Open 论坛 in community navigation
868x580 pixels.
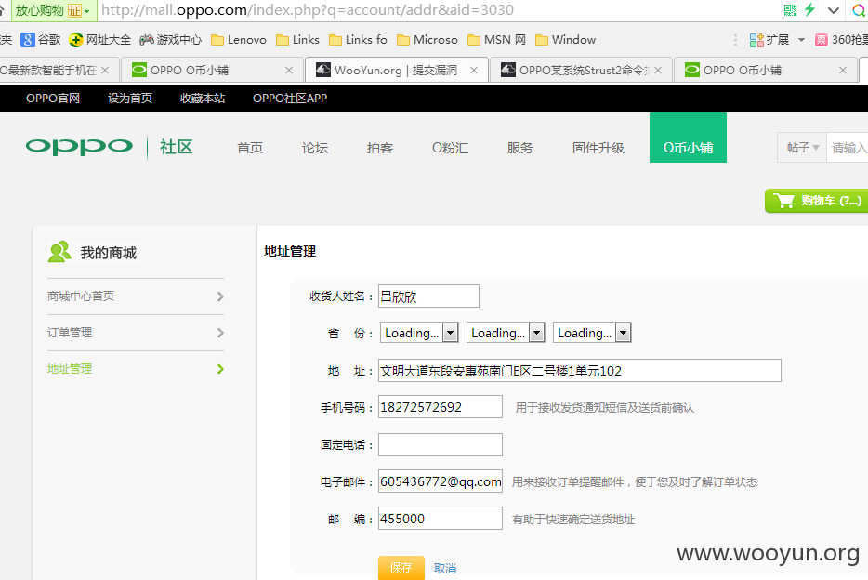tap(315, 148)
